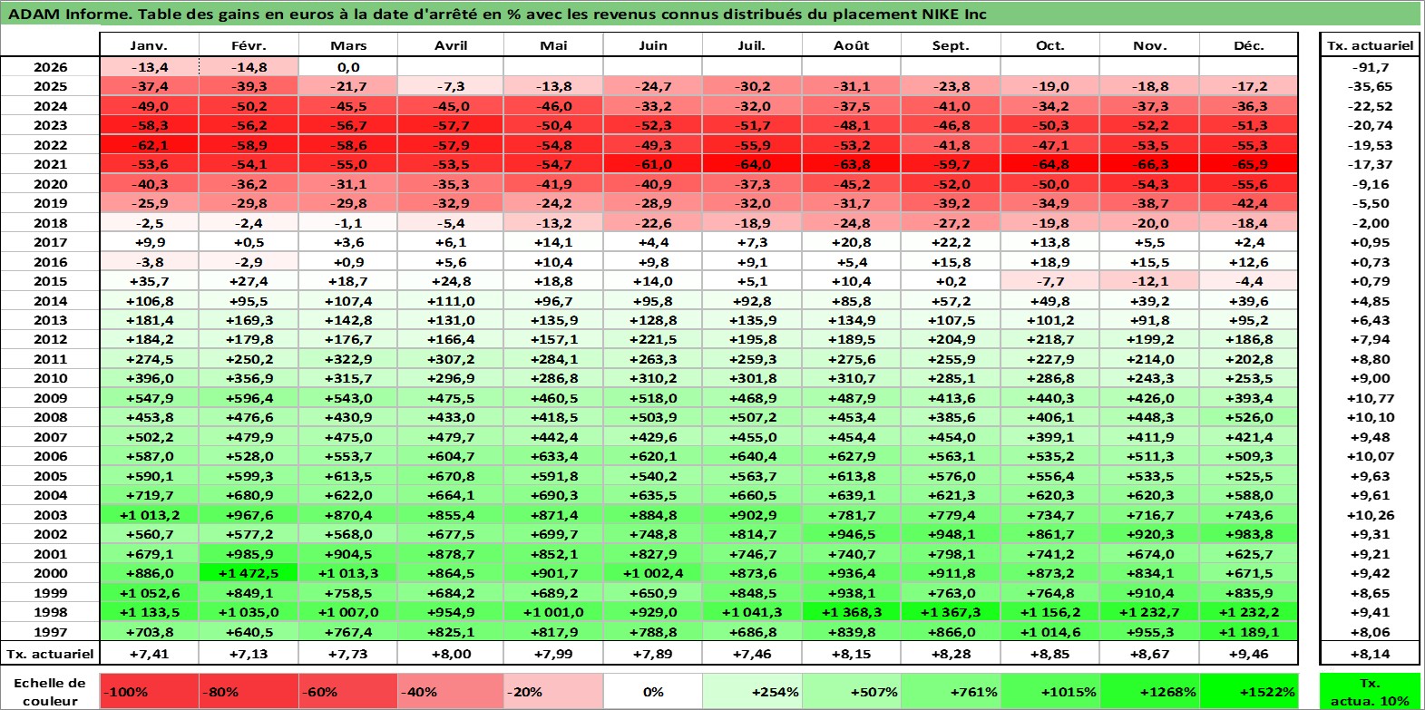Click the +9,46 December actuarial rate

click(x=1249, y=653)
